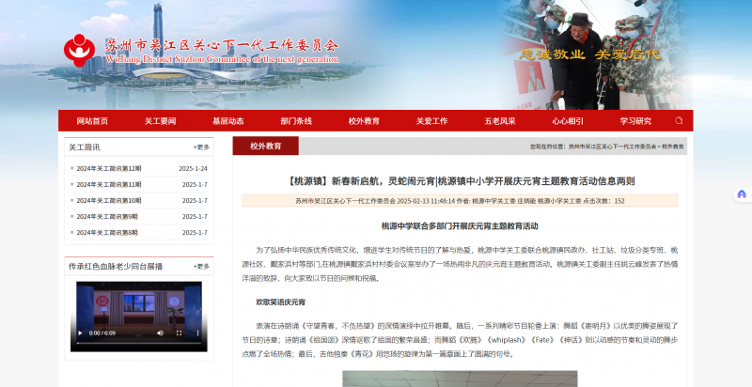Click the red committee logo emblem
This screenshot has height=387, width=752.
coord(82,48)
